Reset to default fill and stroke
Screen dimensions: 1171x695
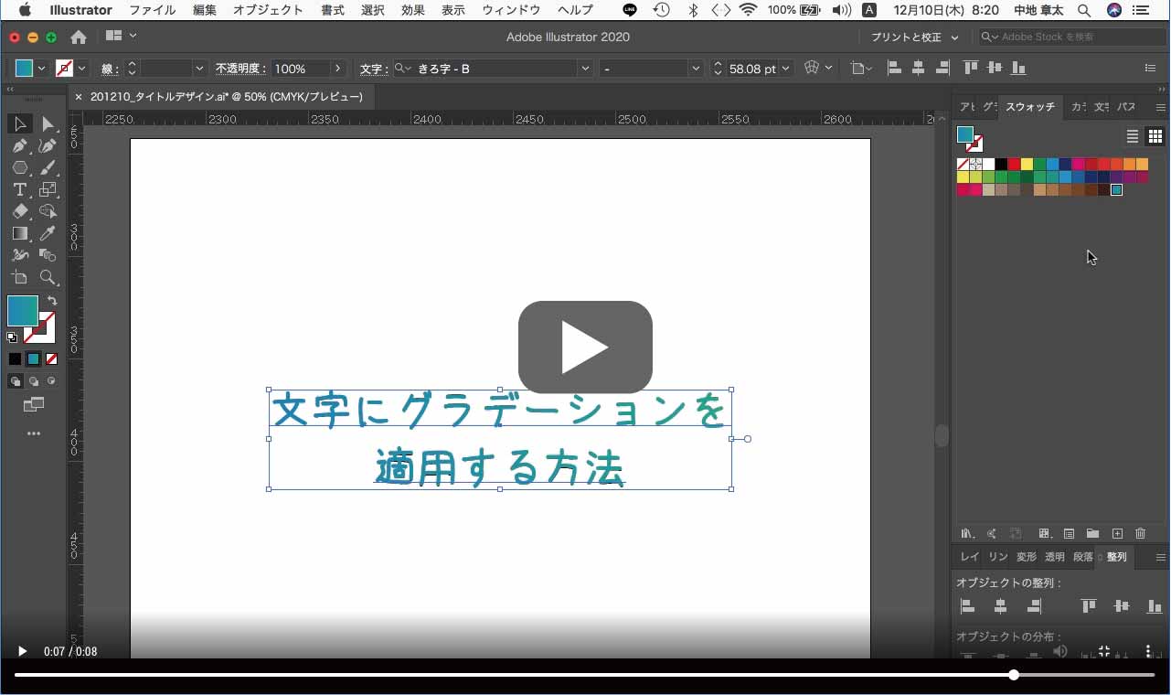(13, 337)
